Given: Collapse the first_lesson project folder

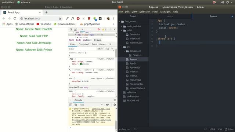Looking at the screenshot, I should pyautogui.click(x=119, y=22).
